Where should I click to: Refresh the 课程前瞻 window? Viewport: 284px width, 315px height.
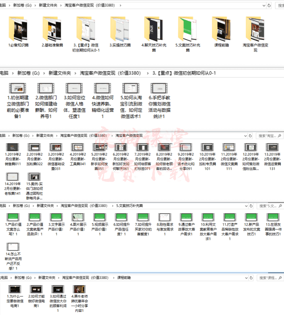click(x=251, y=278)
